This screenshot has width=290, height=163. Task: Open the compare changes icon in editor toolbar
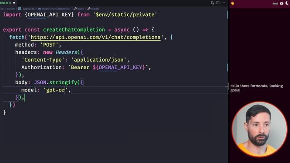(x=212, y=3)
